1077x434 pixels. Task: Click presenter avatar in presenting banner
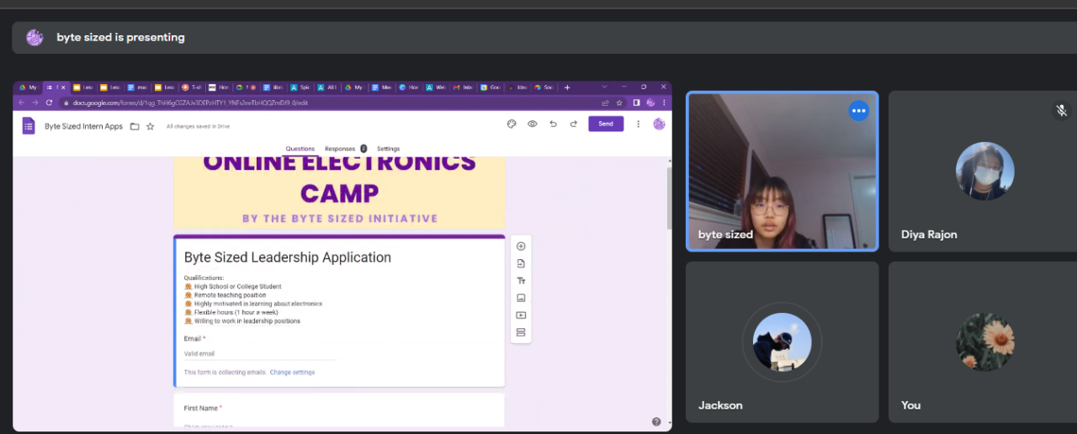[x=34, y=37]
